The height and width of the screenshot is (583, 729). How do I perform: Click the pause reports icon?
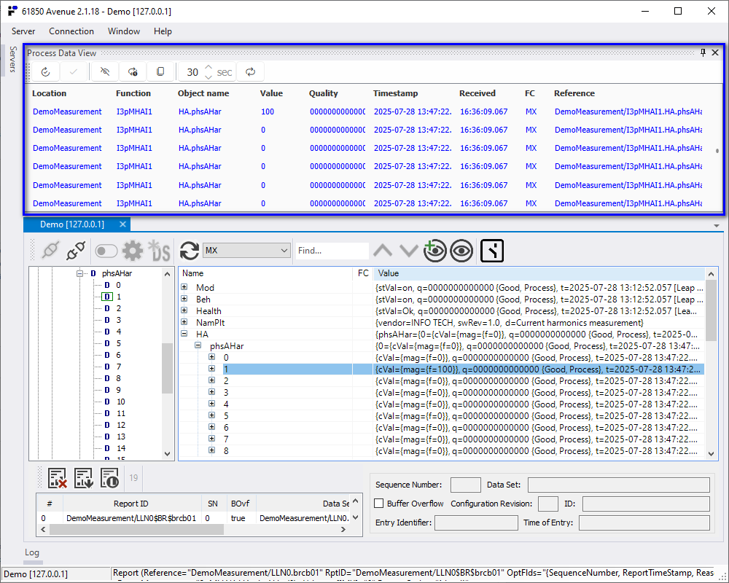point(109,478)
